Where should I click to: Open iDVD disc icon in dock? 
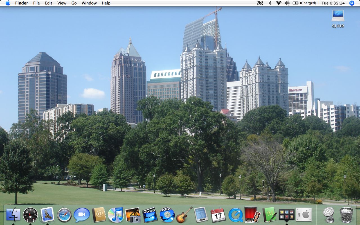[x=167, y=215]
